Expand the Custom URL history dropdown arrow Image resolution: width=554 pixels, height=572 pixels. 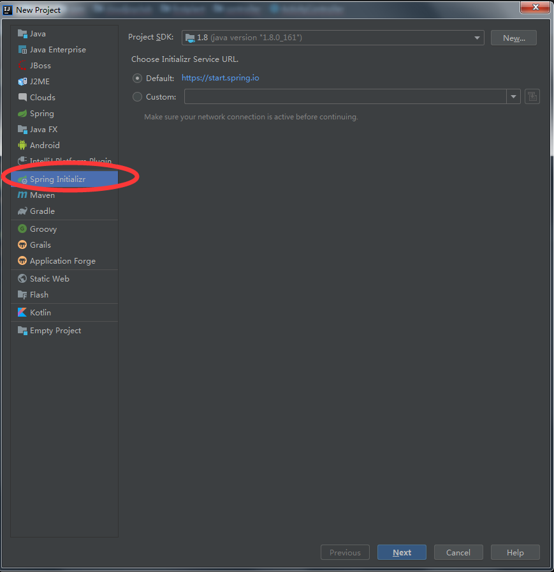click(x=514, y=96)
